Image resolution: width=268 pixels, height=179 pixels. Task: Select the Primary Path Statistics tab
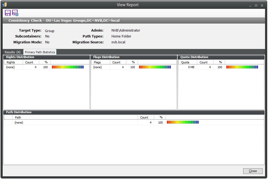(40, 52)
